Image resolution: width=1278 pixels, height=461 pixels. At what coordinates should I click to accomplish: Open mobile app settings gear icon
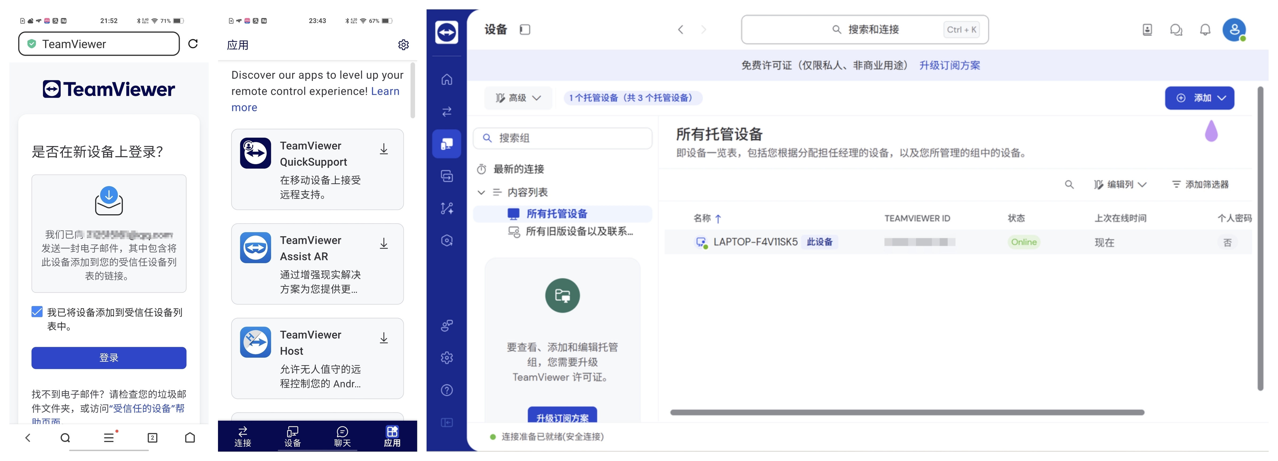(x=403, y=45)
